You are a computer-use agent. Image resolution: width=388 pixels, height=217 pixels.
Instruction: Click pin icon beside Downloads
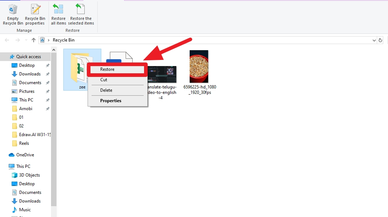pyautogui.click(x=47, y=74)
